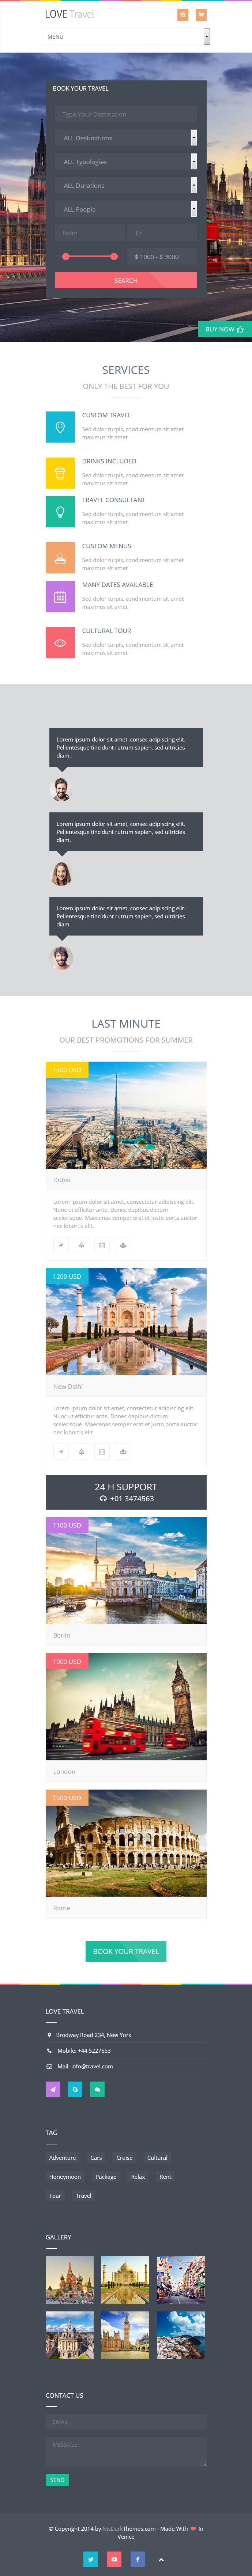Click the right handle of the price slider

(x=114, y=257)
